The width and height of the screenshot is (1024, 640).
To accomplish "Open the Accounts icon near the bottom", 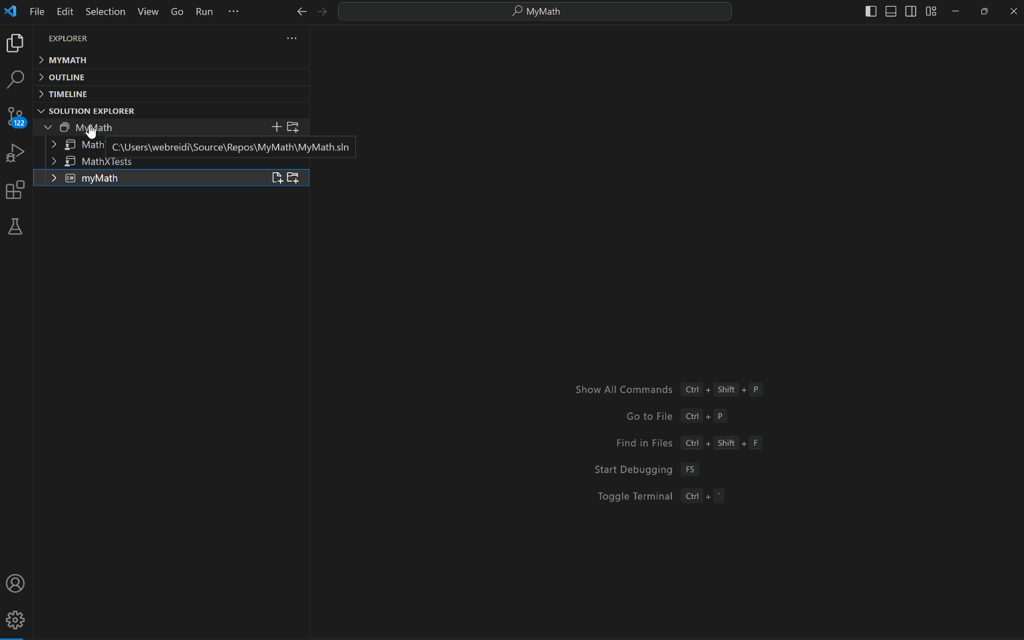I will [15, 583].
